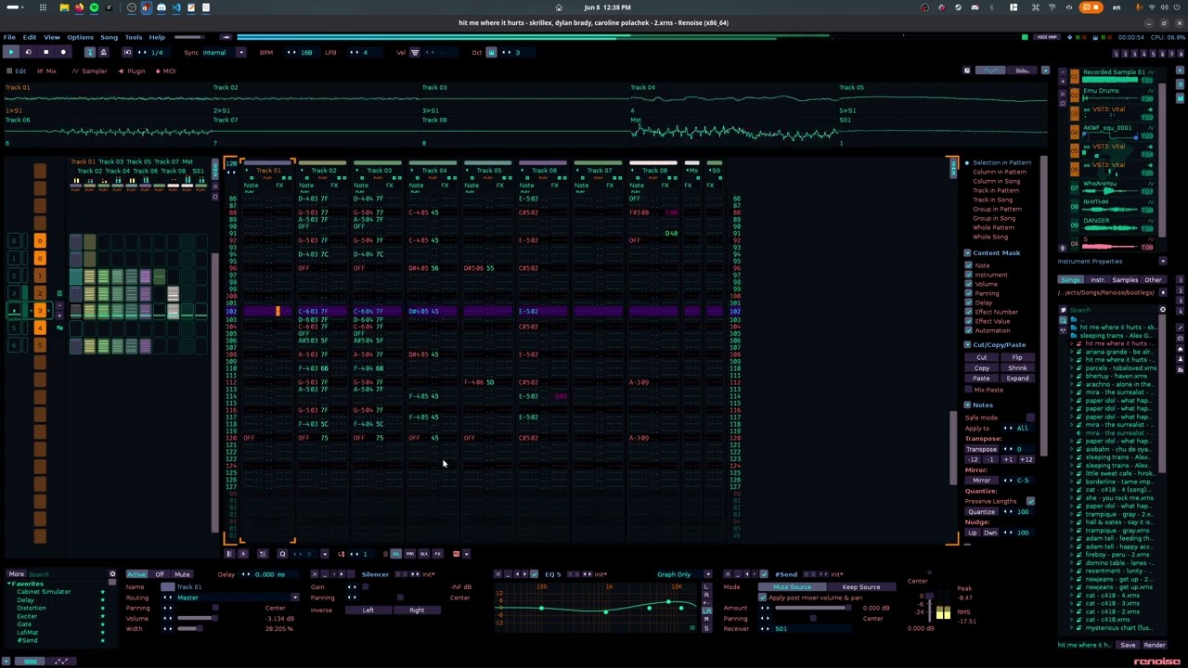Enable the Mix-Paste checkbox
Image resolution: width=1188 pixels, height=668 pixels.
tap(969, 390)
